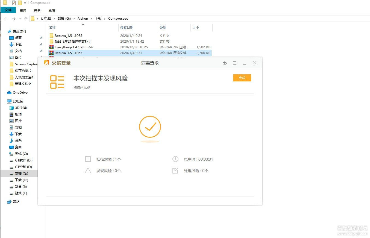Navigate to Alchen in the address breadcrumb
Image resolution: width=370 pixels, height=238 pixels.
(83, 19)
